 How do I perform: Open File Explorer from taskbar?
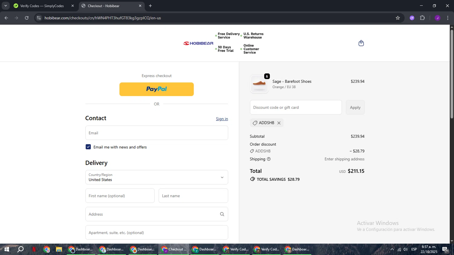[x=59, y=249]
